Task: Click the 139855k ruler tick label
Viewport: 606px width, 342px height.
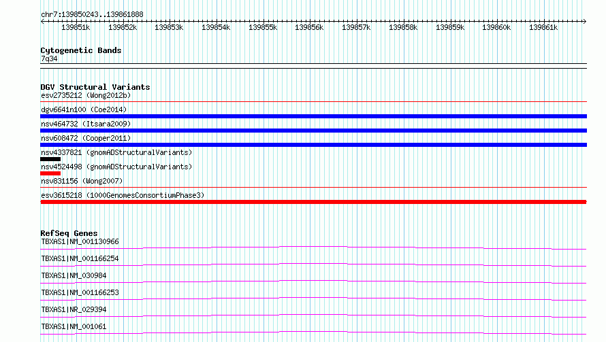Action: coord(263,27)
